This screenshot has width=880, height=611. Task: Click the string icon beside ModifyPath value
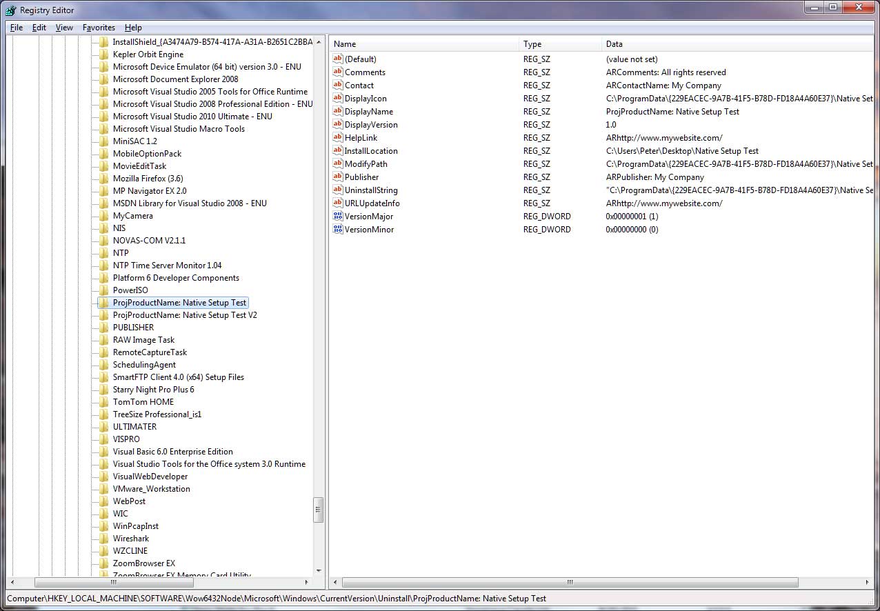tap(338, 164)
